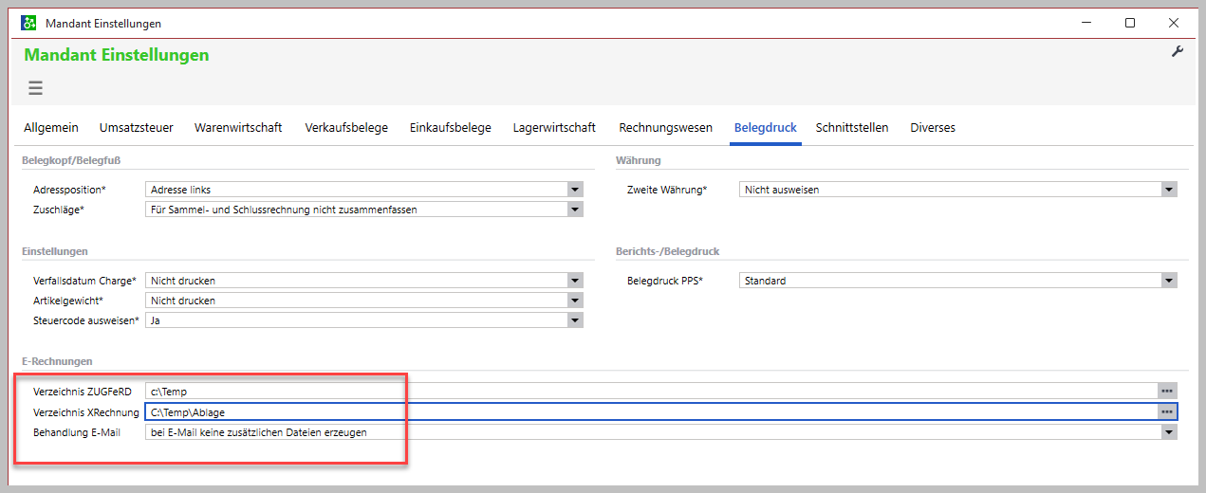This screenshot has height=493, width=1206.
Task: Open the Zuschläge dropdown list
Action: coord(575,210)
